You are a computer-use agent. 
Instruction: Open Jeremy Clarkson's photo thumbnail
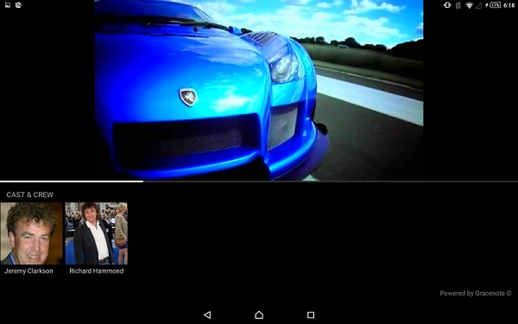click(x=31, y=233)
